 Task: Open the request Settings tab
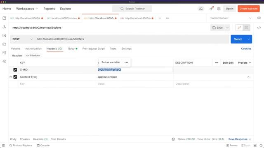(127, 49)
